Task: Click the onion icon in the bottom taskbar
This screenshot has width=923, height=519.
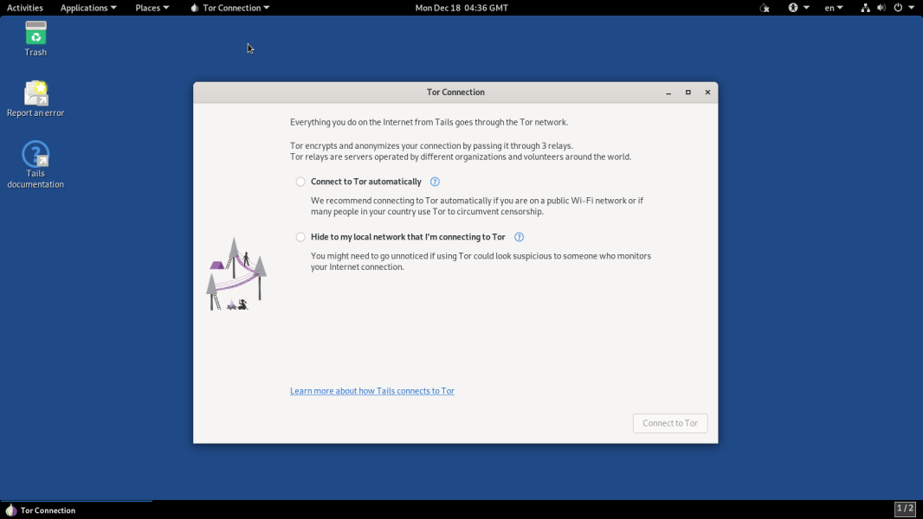Action: [10, 510]
